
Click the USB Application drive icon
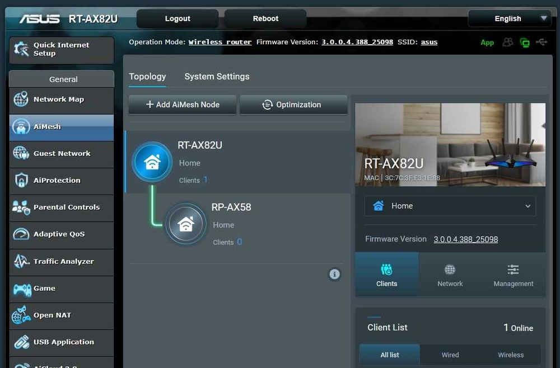pos(21,342)
